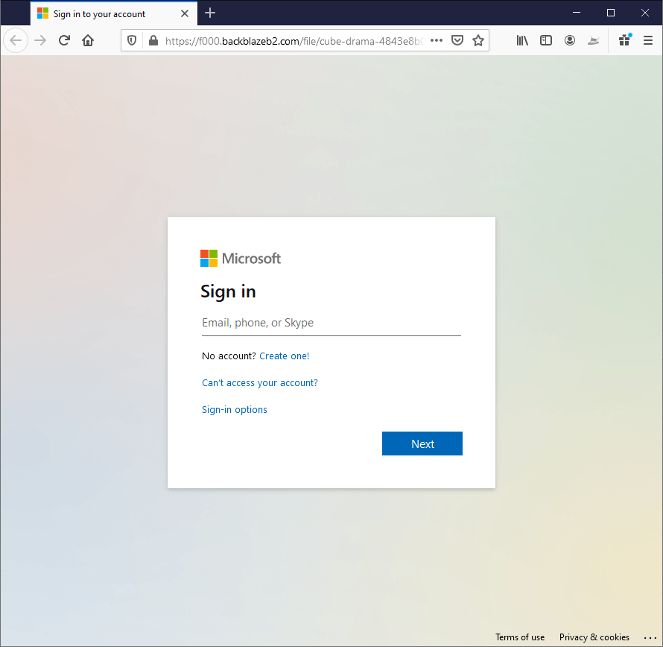Screen dimensions: 663x647
Task: Click the 'Sign in' heading text
Action: click(x=228, y=292)
